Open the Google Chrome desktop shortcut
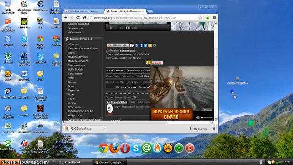 (40, 42)
